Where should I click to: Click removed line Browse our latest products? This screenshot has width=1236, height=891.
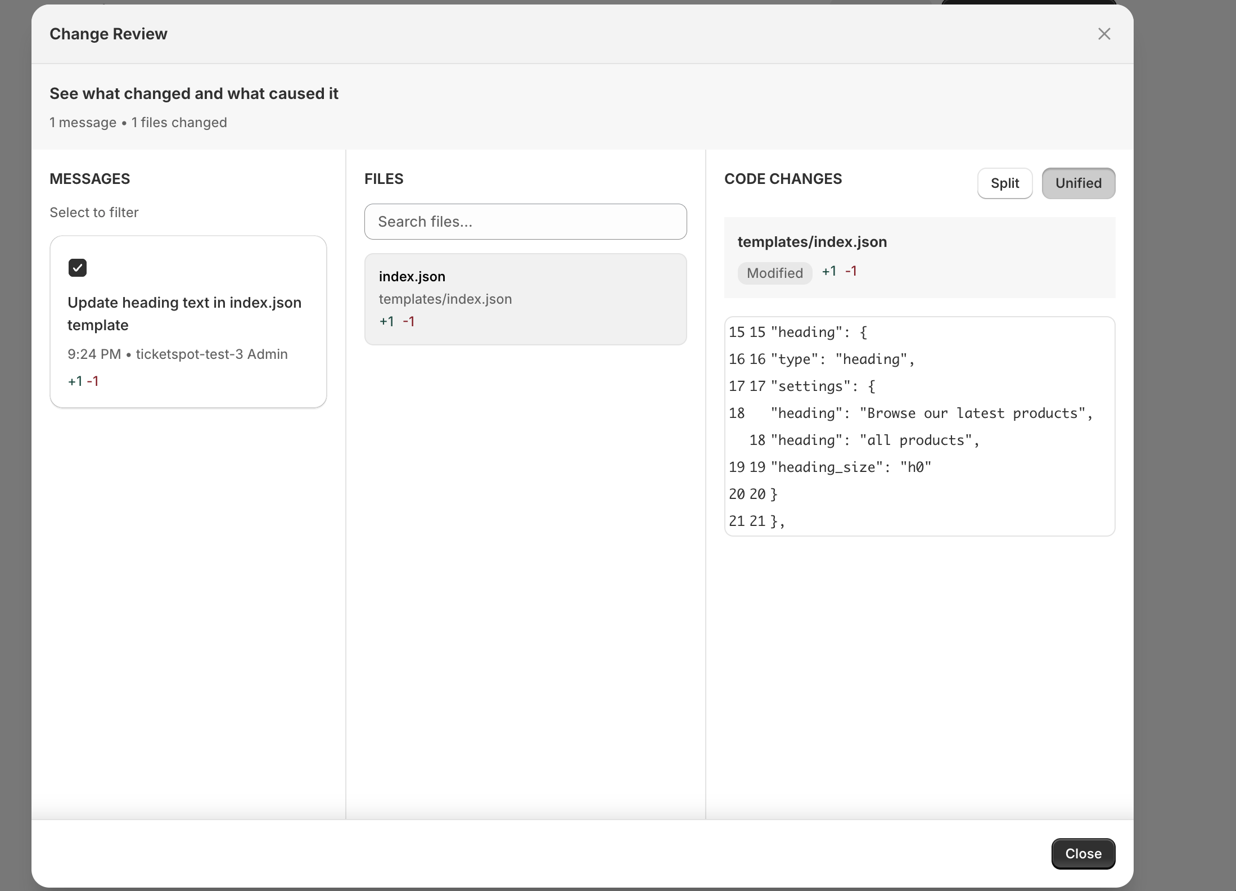tap(931, 413)
